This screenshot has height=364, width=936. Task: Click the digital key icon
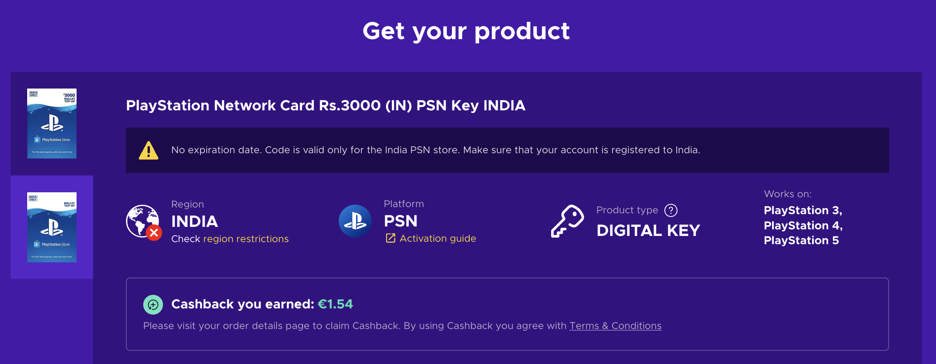click(x=567, y=221)
